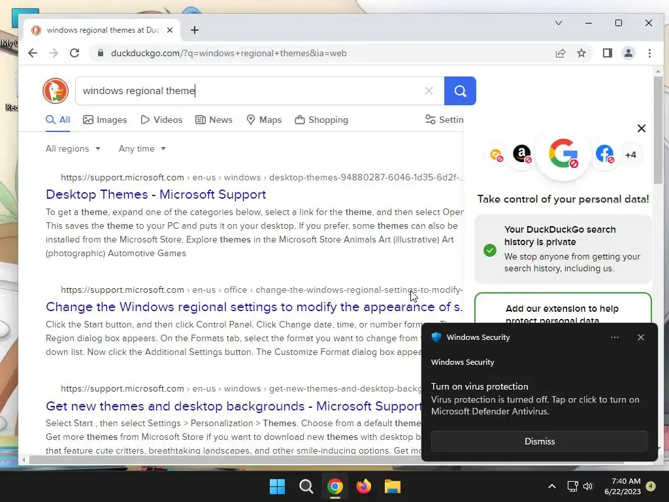Clear the search box text
This screenshot has width=669, height=502.
pos(429,91)
